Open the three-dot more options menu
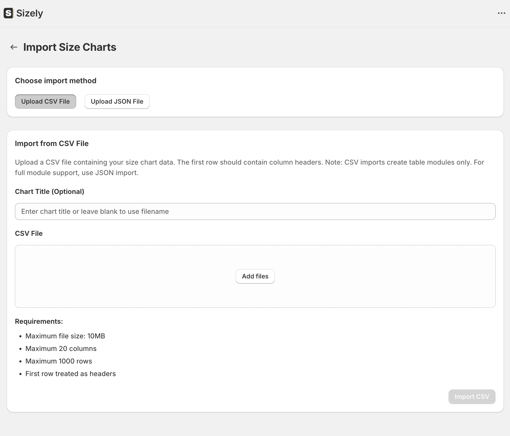The width and height of the screenshot is (510, 436). (501, 13)
